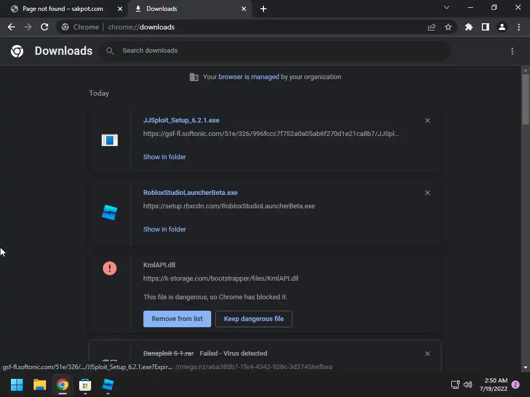The width and height of the screenshot is (530, 397).
Task: Open the Windows Start menu
Action: coord(17,385)
